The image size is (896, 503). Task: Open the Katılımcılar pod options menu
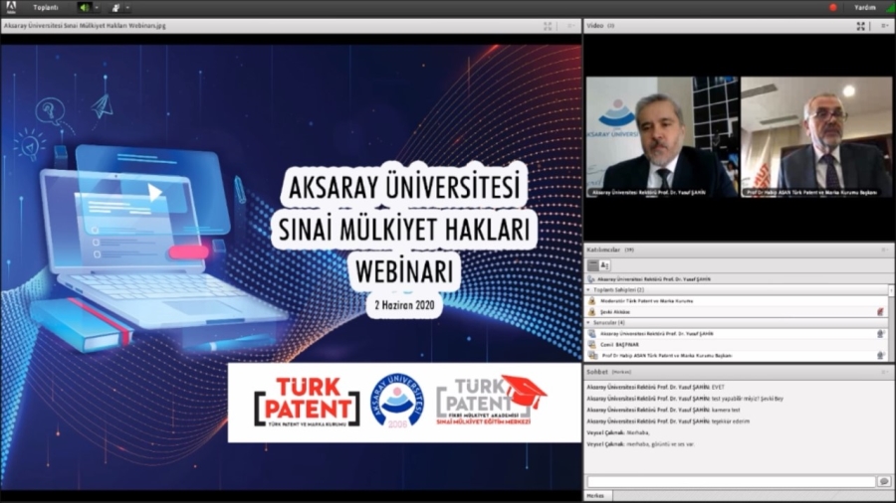[x=885, y=250]
